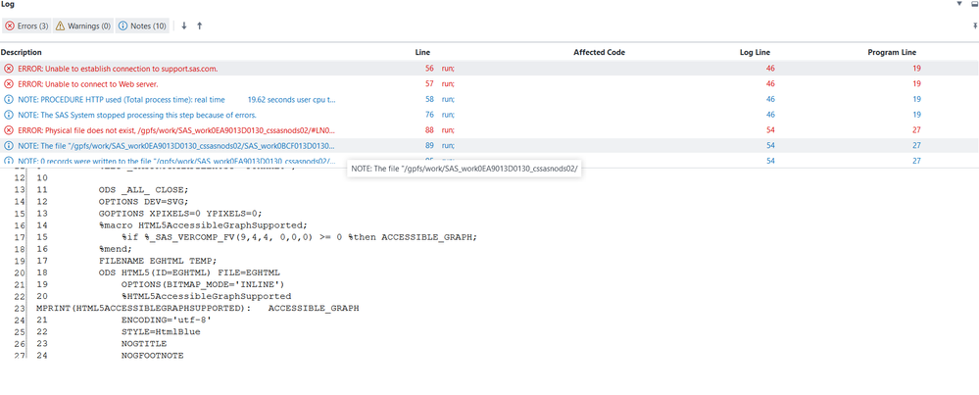Click error icon for Web server row
This screenshot has height=395, width=979.
9,83
